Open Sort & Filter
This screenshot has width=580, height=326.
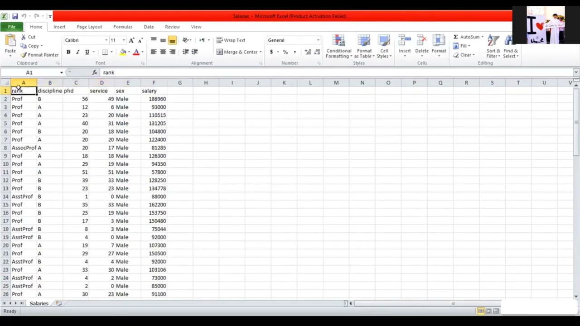coord(493,47)
